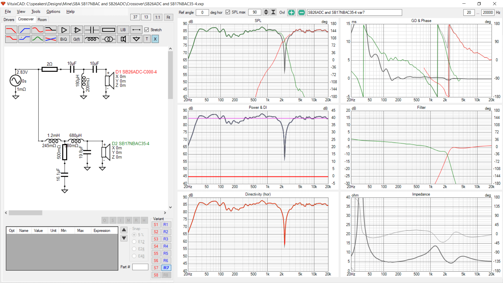Insert an inductor coil component
Image resolution: width=503 pixels, height=283 pixels.
[92, 39]
